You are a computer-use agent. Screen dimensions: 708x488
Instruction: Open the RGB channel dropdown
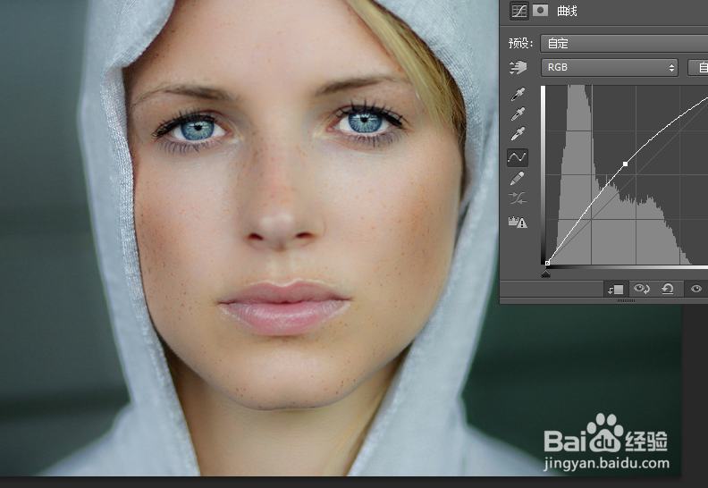(610, 67)
